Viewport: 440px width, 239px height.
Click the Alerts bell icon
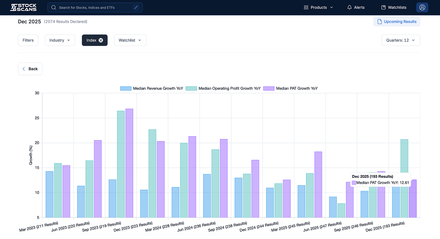pyautogui.click(x=349, y=7)
